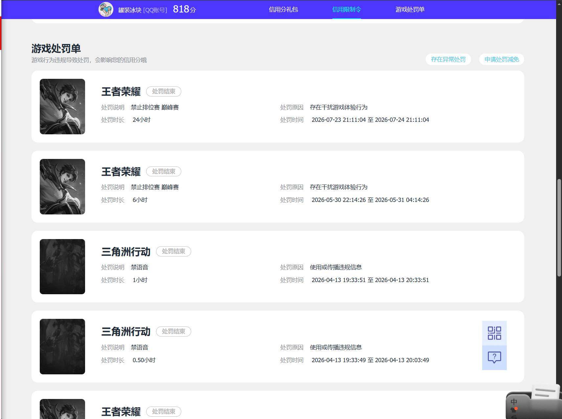Click the 三角洲行动 title on the 0.50小时 card
The height and width of the screenshot is (419, 562).
tap(126, 332)
